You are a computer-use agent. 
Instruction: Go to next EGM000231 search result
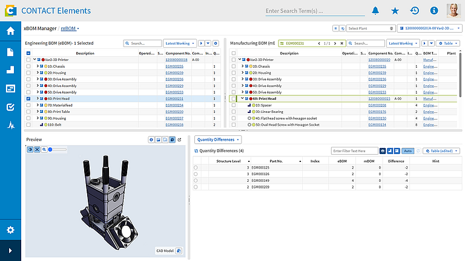[335, 43]
